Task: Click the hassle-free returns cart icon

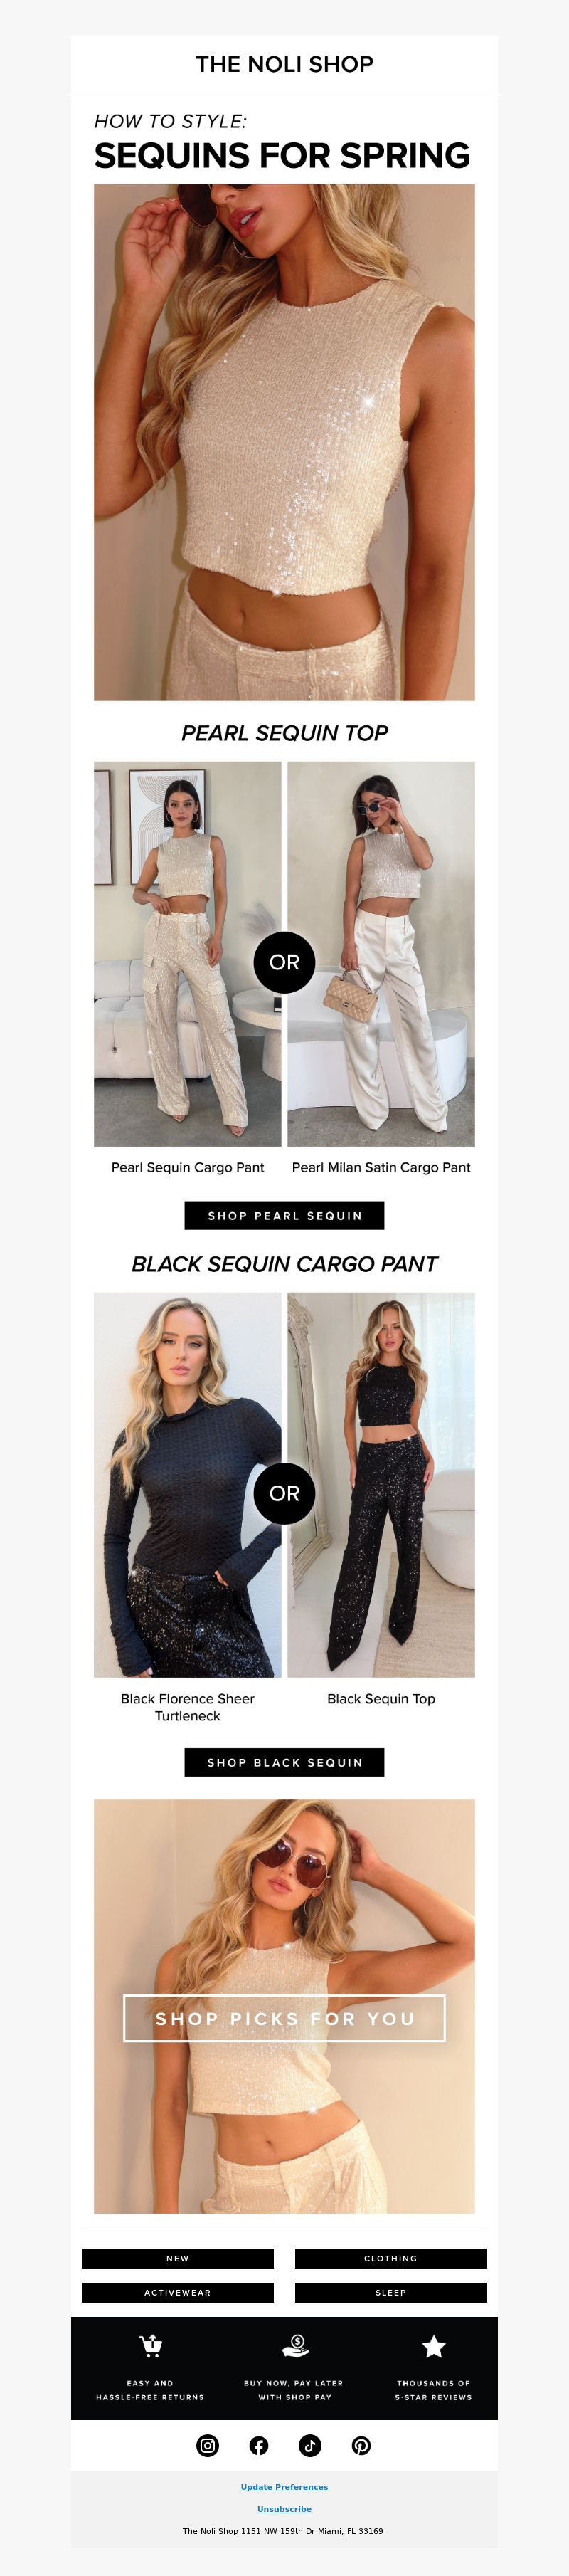Action: coord(150,2345)
